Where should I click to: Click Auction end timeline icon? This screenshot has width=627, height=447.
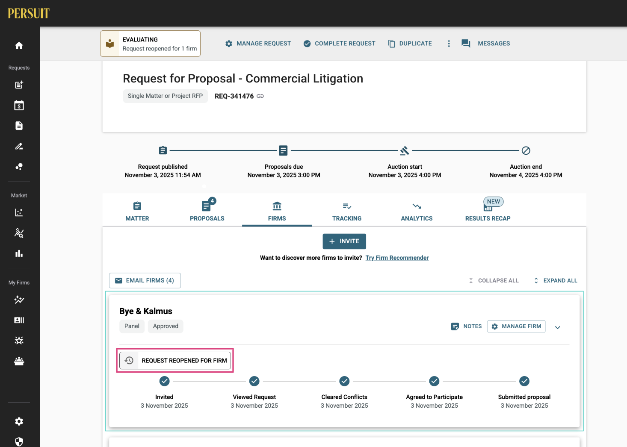click(526, 150)
